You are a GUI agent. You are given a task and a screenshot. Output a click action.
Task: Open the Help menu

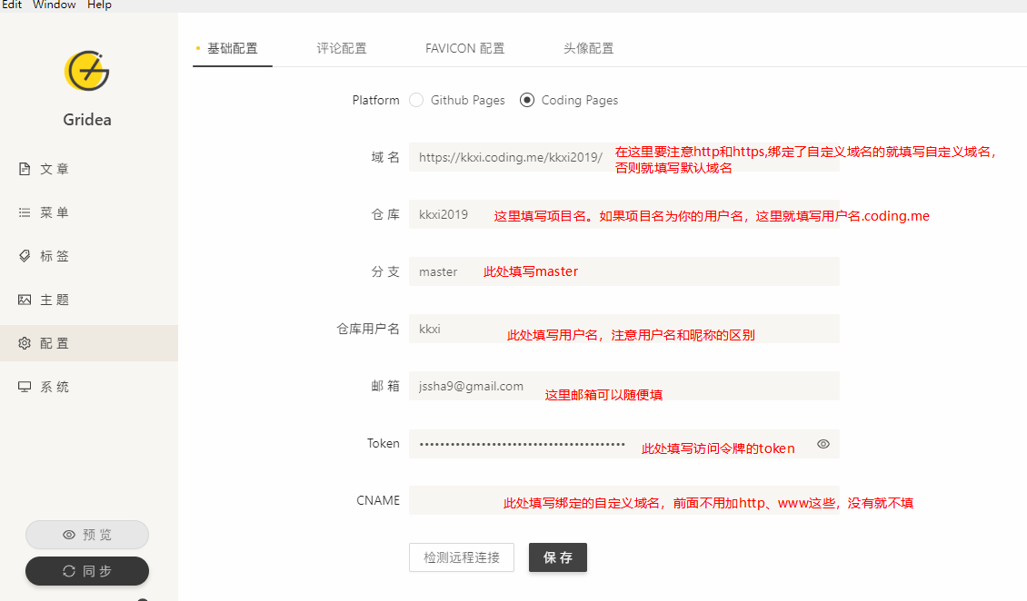[100, 5]
